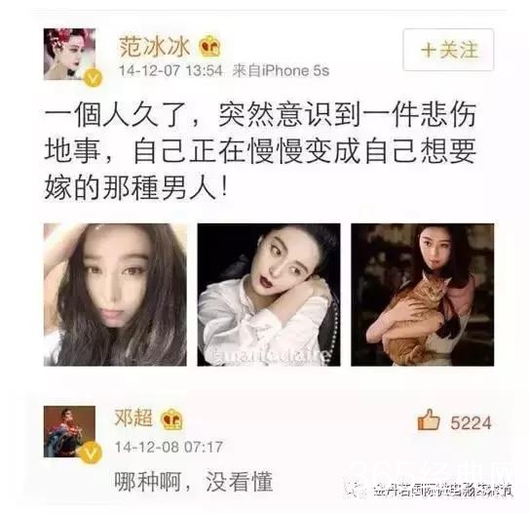Open 范冰冰's profile avatar
529x514 pixels.
[x=69, y=55]
